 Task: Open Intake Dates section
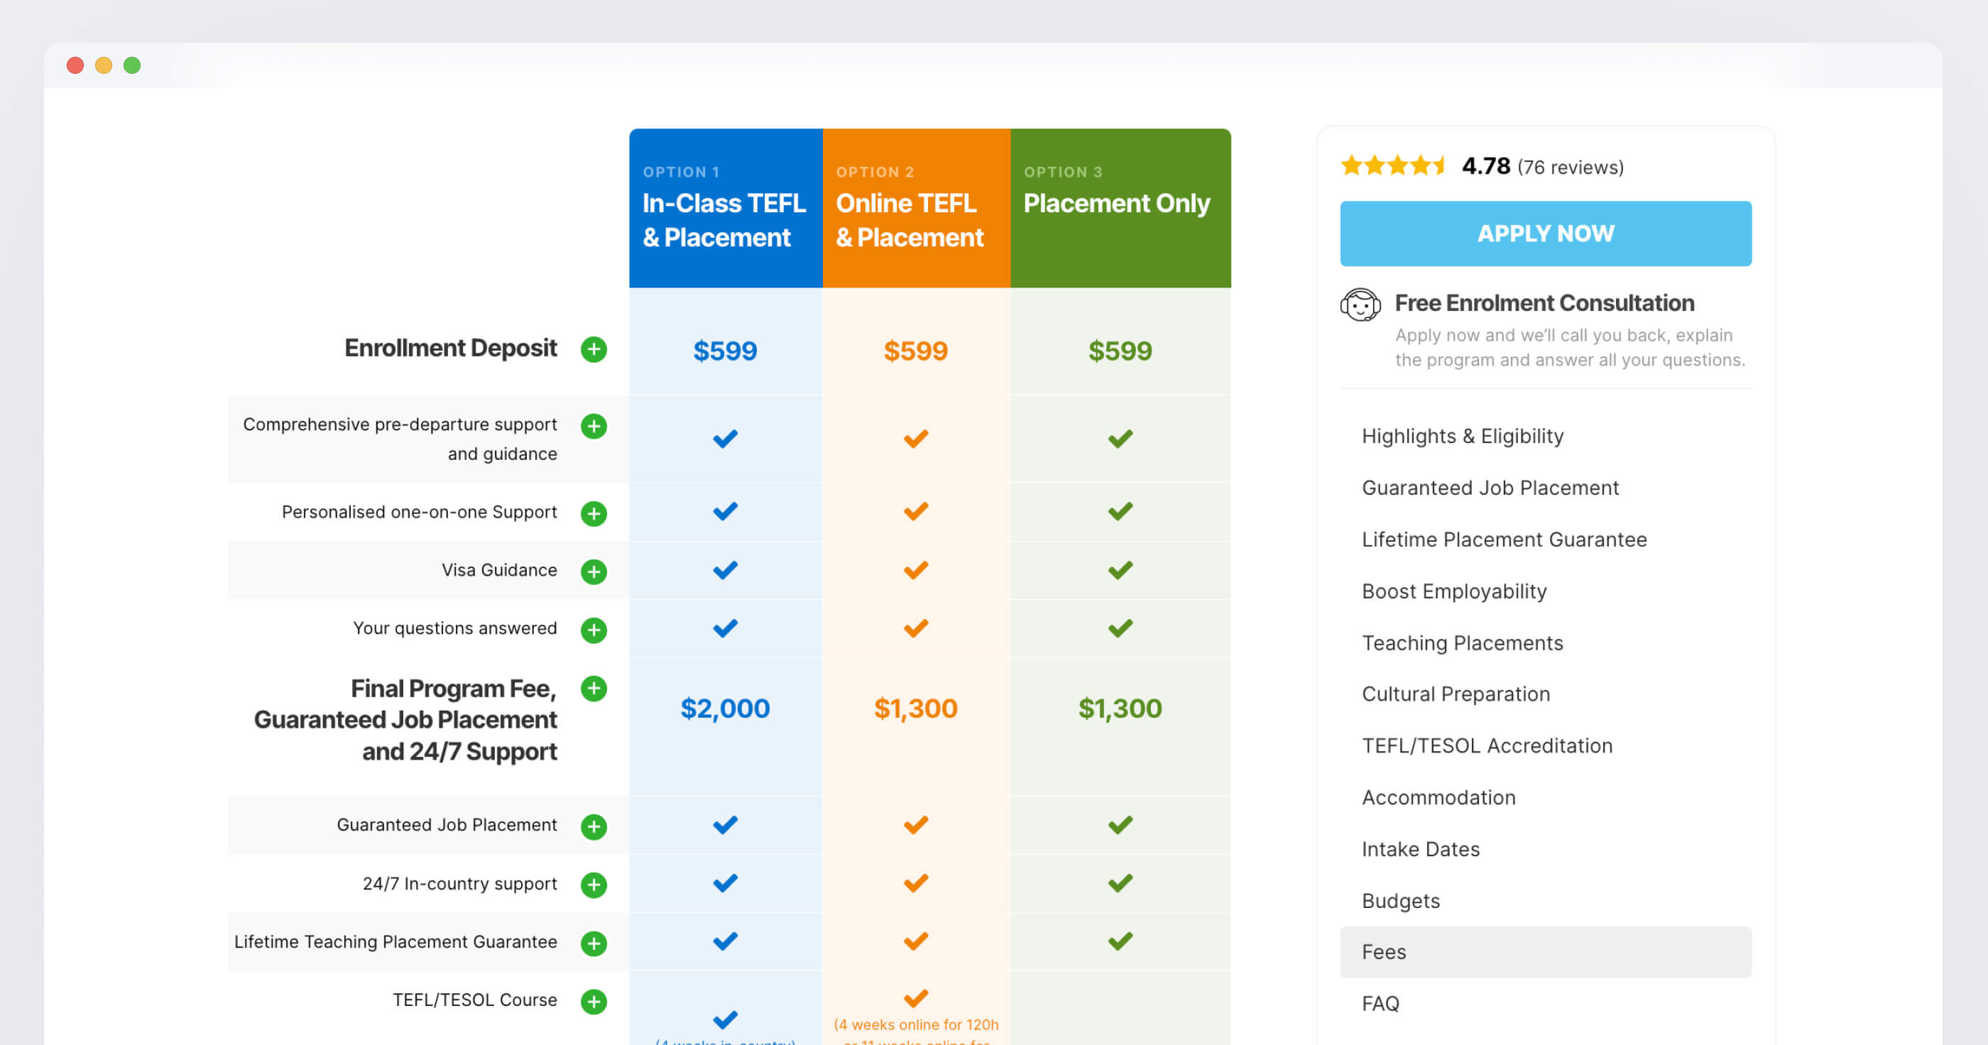pyautogui.click(x=1421, y=849)
